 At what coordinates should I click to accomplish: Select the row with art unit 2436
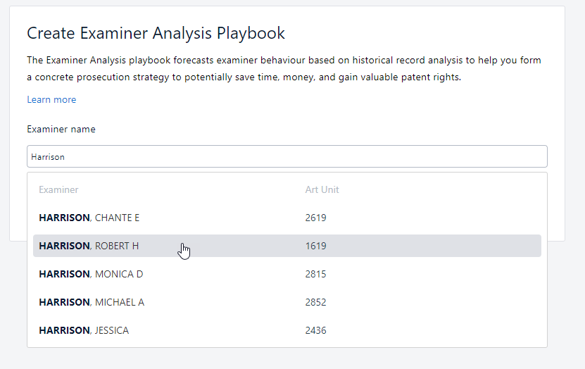coord(315,330)
